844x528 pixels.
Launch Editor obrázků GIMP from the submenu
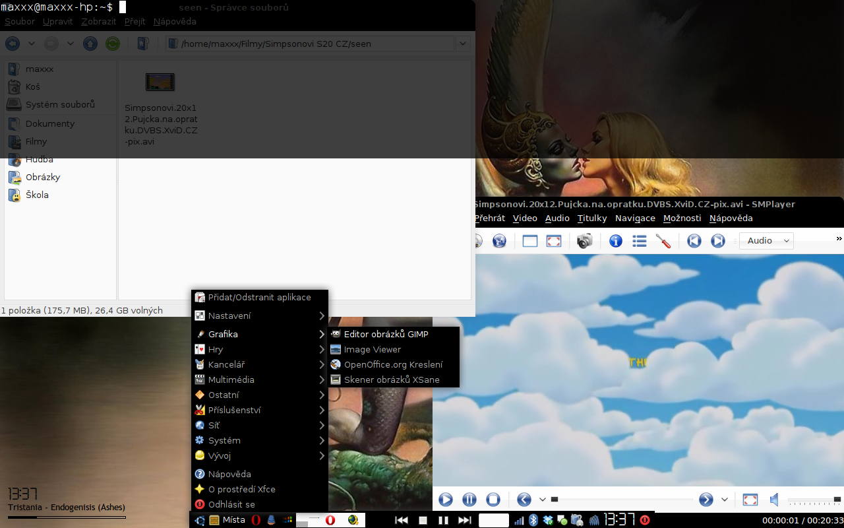(x=394, y=334)
